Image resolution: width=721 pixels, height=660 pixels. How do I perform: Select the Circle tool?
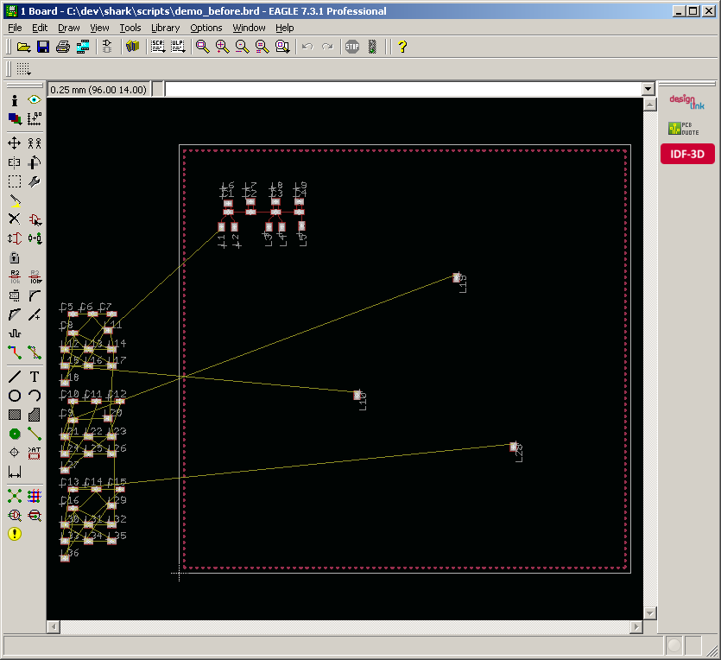click(x=15, y=396)
